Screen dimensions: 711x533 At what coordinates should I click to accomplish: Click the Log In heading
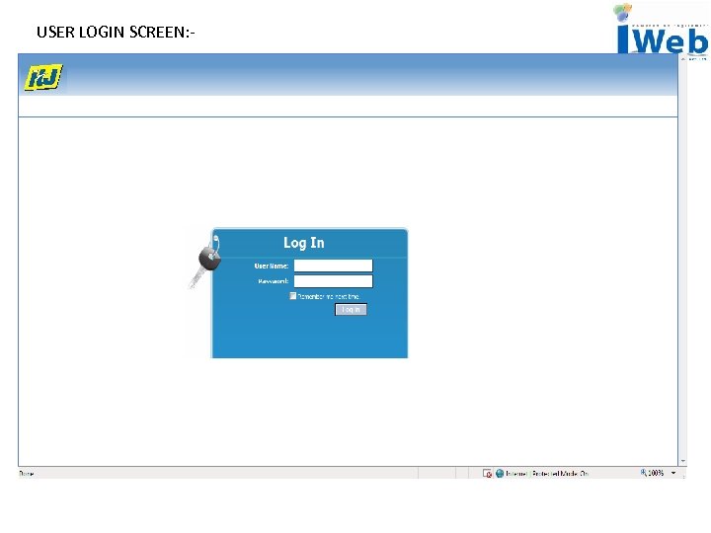coord(304,243)
